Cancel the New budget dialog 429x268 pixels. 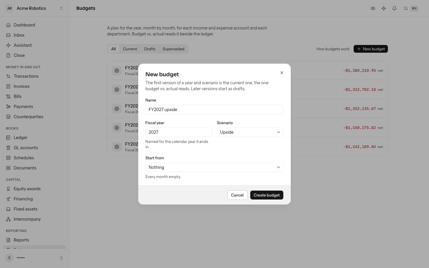(237, 195)
